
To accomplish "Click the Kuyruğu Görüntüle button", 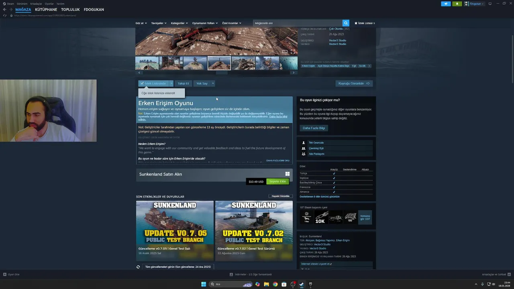I will coord(354,83).
